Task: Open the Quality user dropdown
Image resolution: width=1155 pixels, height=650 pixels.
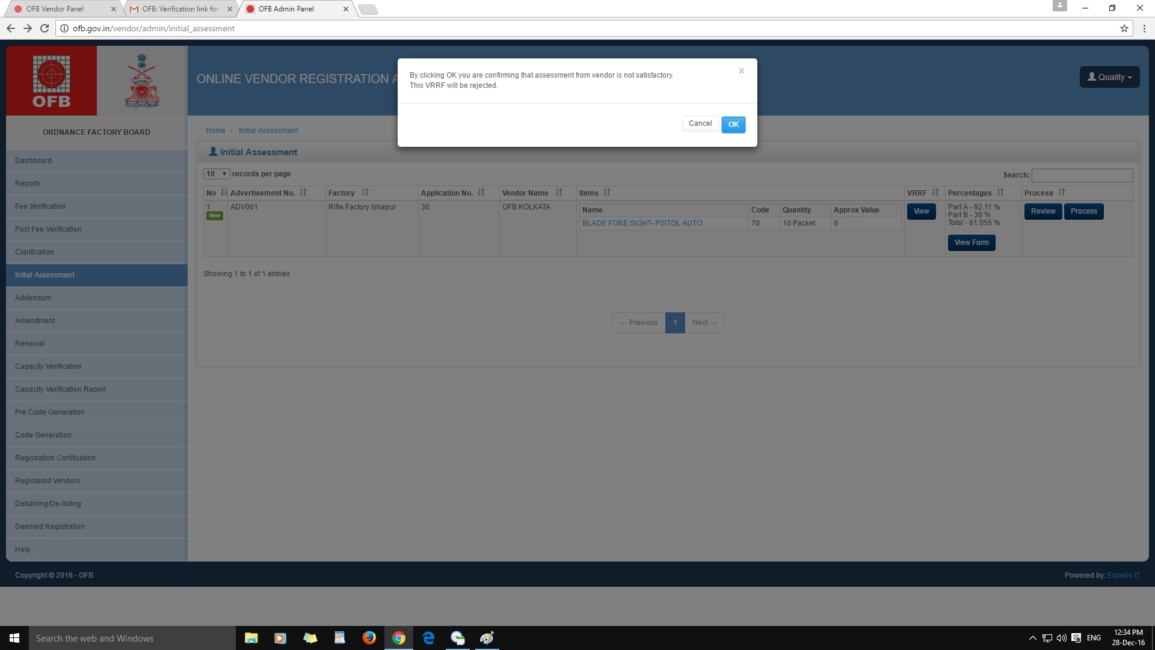Action: [x=1109, y=77]
